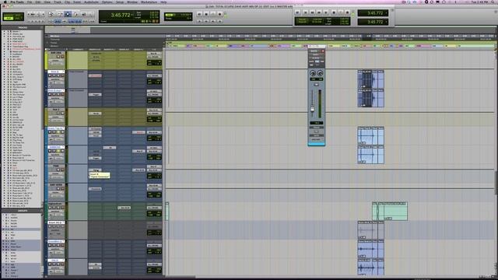Select the Zoomer tool in the toolbar
The width and height of the screenshot is (498, 280).
(x=51, y=14)
